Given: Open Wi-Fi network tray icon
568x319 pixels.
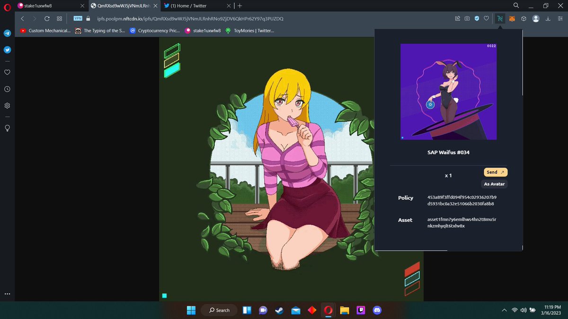Looking at the screenshot, I should pyautogui.click(x=515, y=310).
